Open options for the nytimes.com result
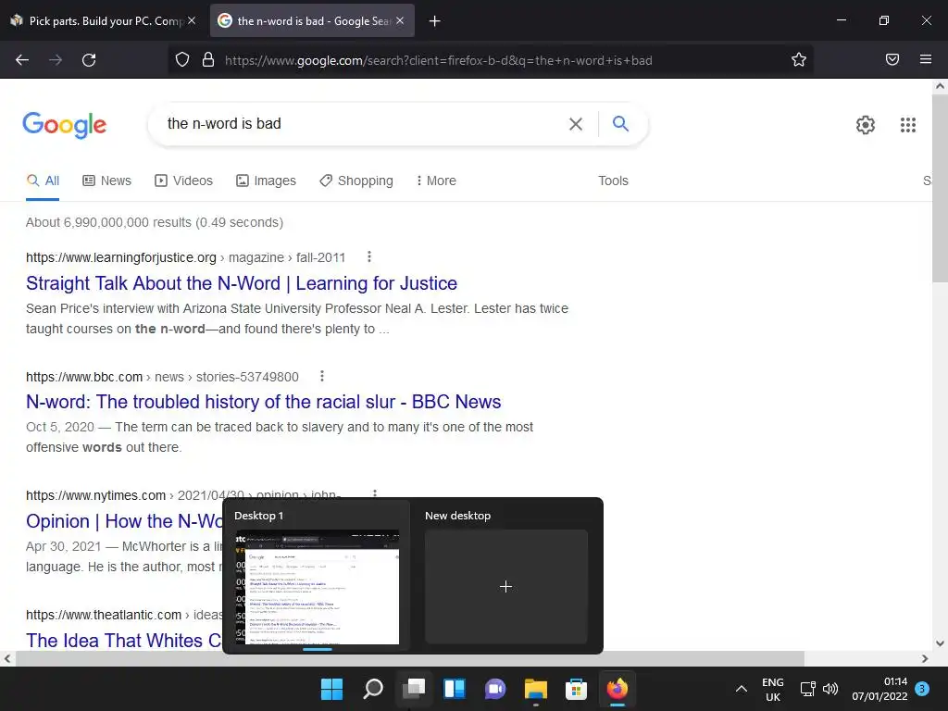The image size is (948, 711). tap(375, 493)
